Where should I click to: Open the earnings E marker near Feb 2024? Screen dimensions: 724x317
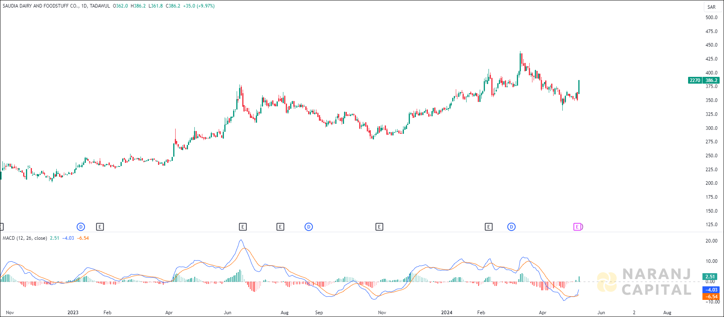point(489,227)
